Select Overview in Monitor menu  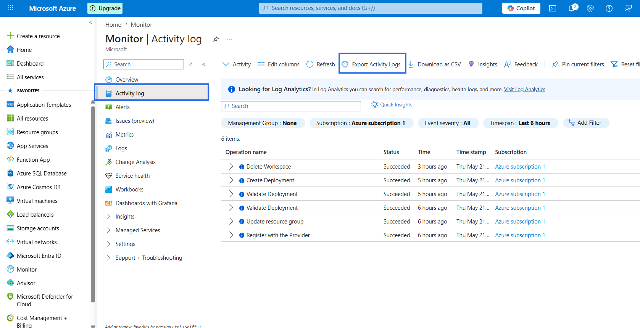pos(127,80)
